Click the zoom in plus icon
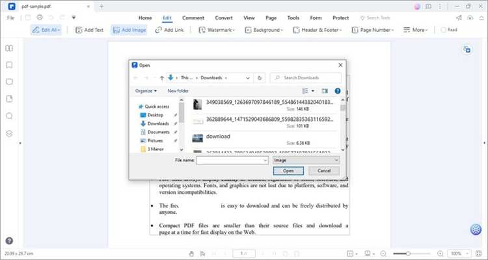This screenshot has width=488, height=260. pos(440,253)
